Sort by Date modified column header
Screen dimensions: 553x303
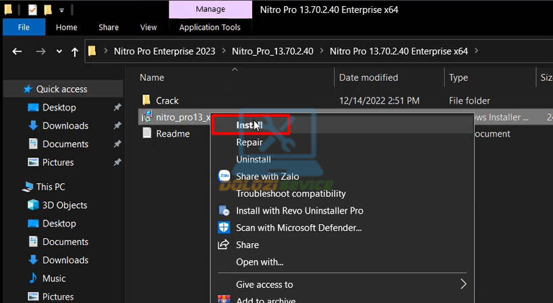pos(368,77)
